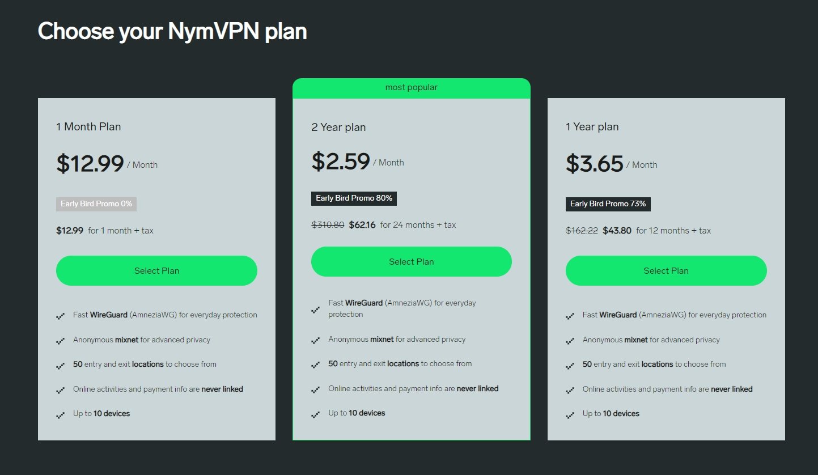Viewport: 818px width, 475px height.
Task: Click mixnet checkmark icon in 1 Year plan
Action: point(570,341)
